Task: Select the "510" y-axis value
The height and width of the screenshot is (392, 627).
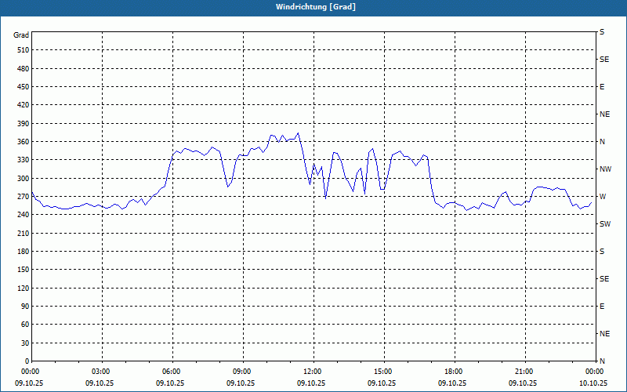Action: click(x=24, y=50)
